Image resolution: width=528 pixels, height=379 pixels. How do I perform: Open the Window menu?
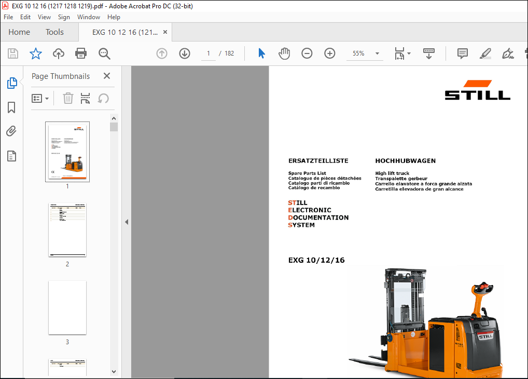point(89,17)
